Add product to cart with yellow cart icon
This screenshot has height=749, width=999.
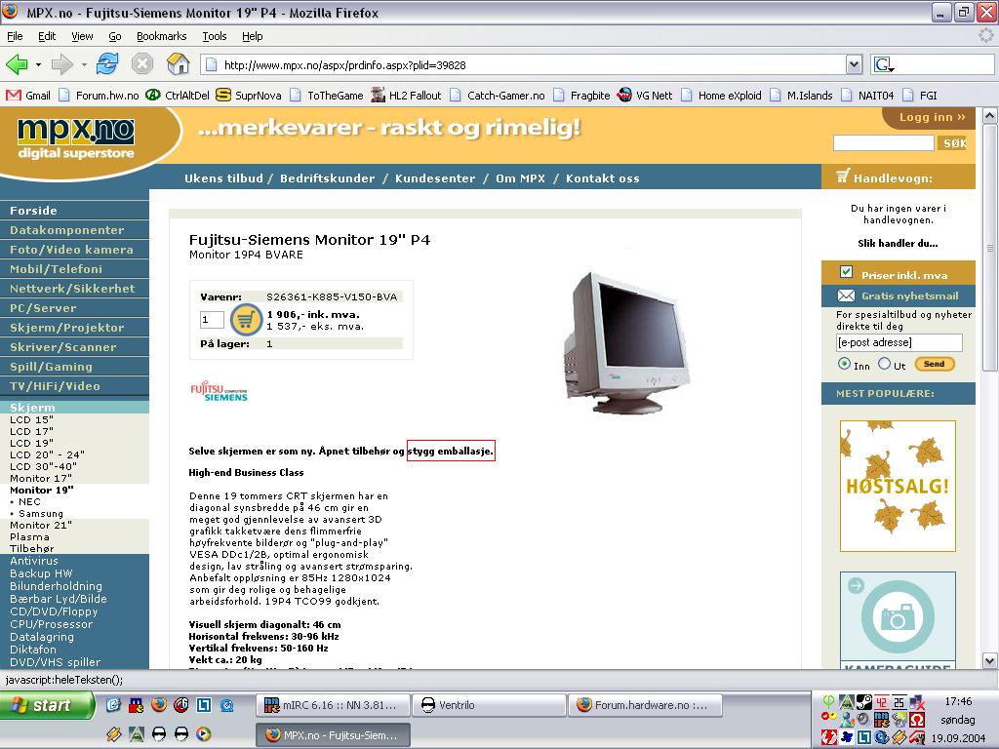(246, 320)
